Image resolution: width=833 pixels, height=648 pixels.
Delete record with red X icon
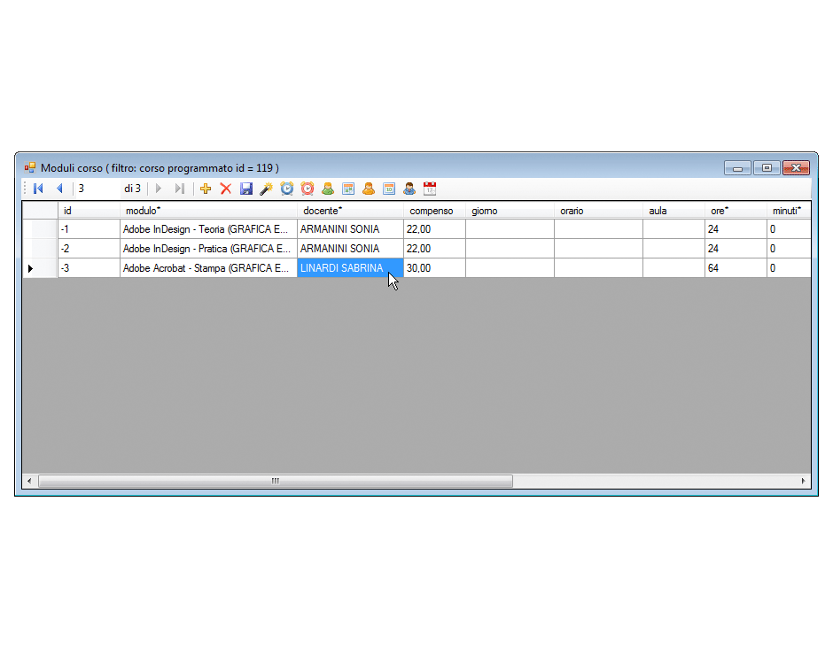coord(226,189)
